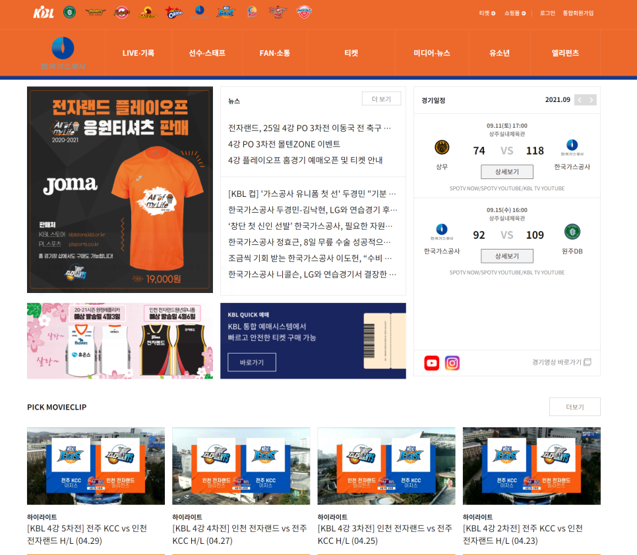Open news '[KBL 컵] 가스공사 유니폼 첫 선'
The width and height of the screenshot is (637, 555).
[312, 194]
